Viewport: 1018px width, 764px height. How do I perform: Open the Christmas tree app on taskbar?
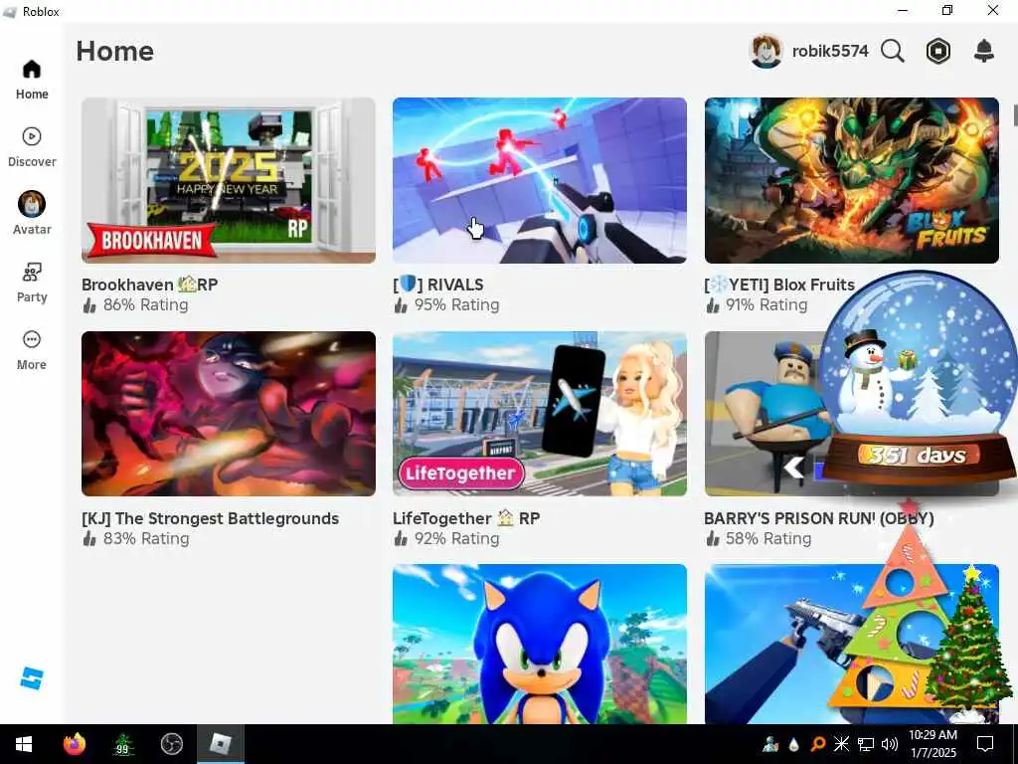(122, 744)
